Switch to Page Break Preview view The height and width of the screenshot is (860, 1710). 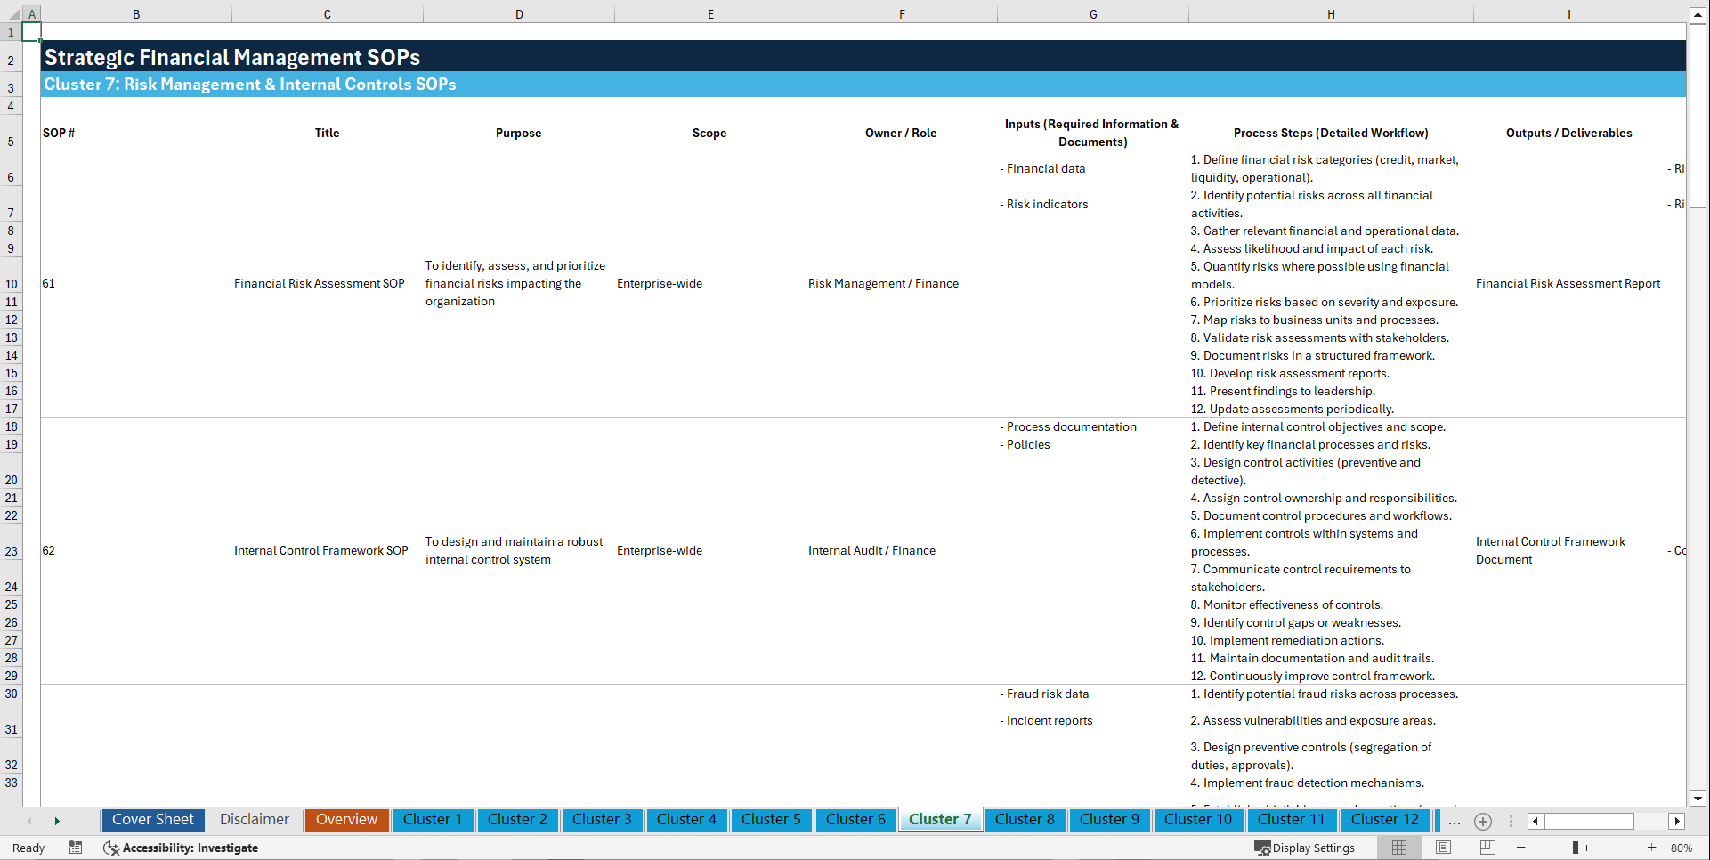[1487, 848]
